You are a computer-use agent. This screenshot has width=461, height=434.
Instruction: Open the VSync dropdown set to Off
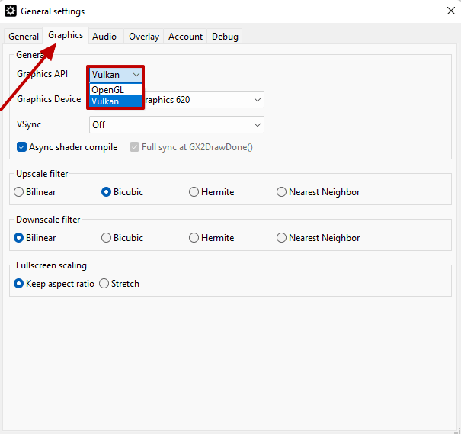(177, 125)
